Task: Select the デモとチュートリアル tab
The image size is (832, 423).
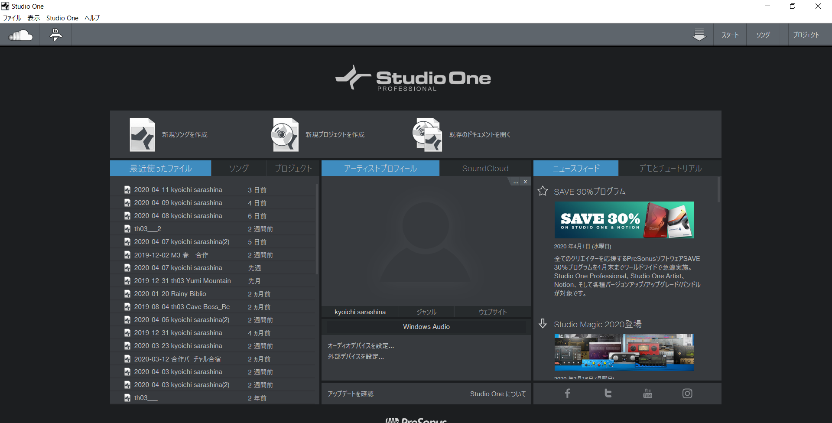Action: coord(670,168)
